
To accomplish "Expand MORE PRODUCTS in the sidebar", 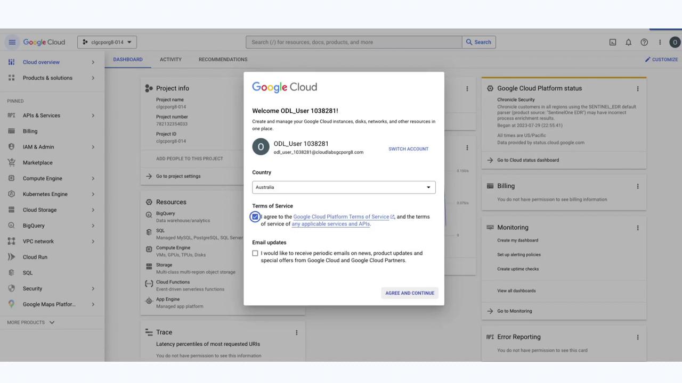I will click(x=31, y=322).
